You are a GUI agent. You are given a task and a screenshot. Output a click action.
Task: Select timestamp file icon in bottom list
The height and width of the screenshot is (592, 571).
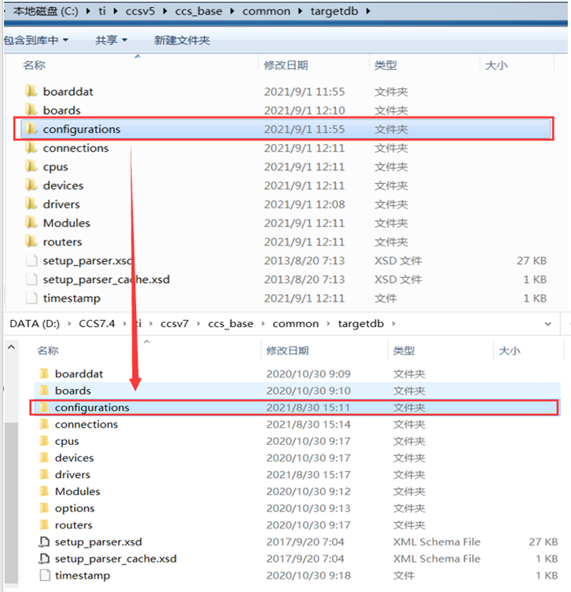pos(45,575)
